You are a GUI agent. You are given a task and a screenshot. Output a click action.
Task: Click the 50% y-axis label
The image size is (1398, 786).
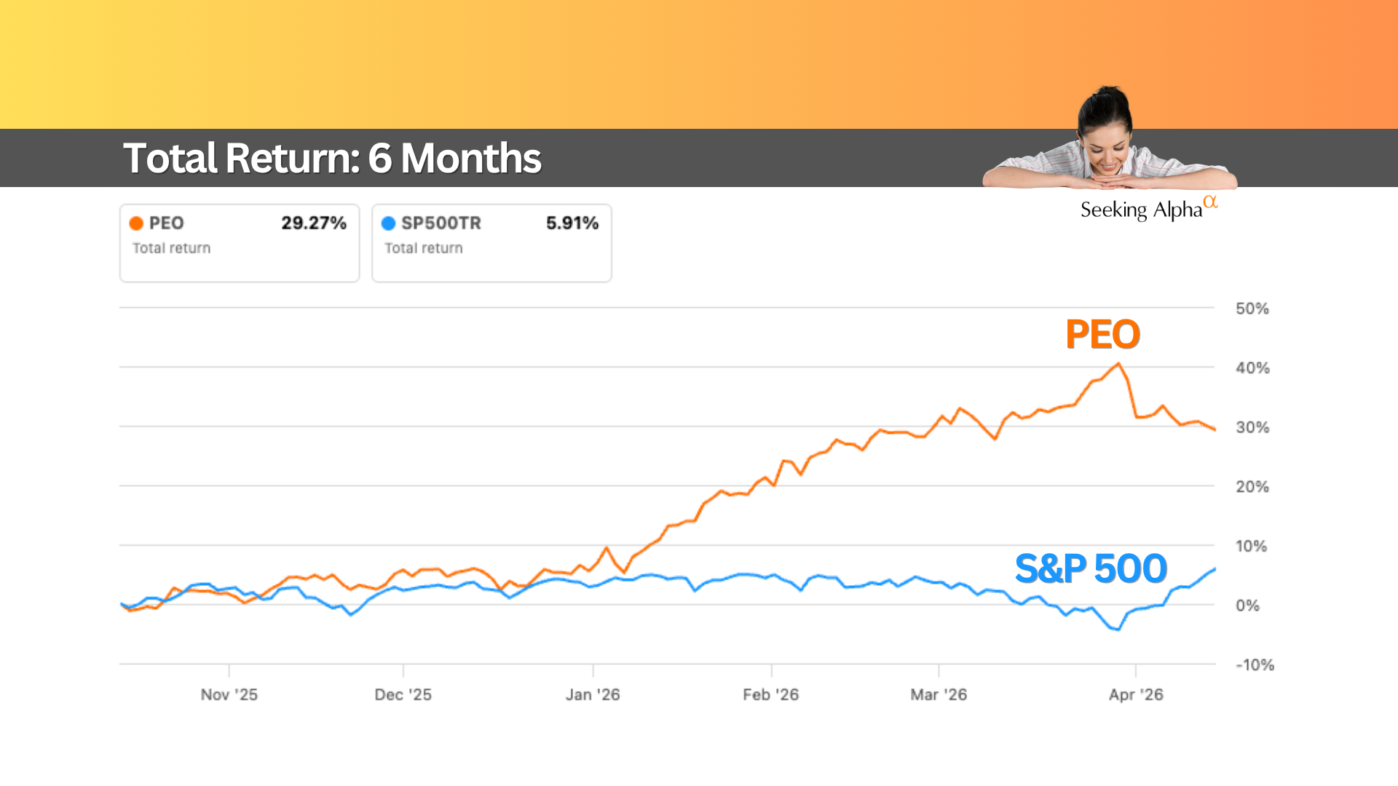(x=1252, y=309)
